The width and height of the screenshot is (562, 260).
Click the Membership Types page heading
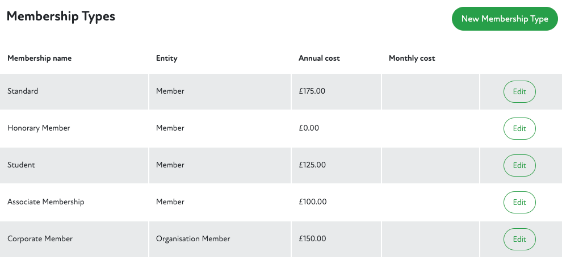[x=61, y=16]
